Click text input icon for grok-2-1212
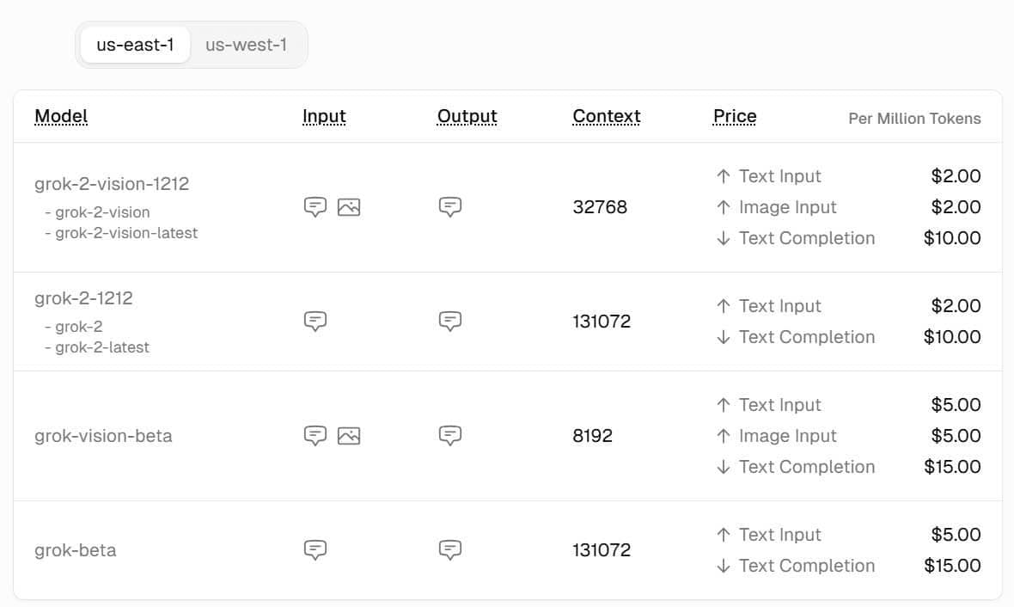The image size is (1014, 607). coord(315,322)
